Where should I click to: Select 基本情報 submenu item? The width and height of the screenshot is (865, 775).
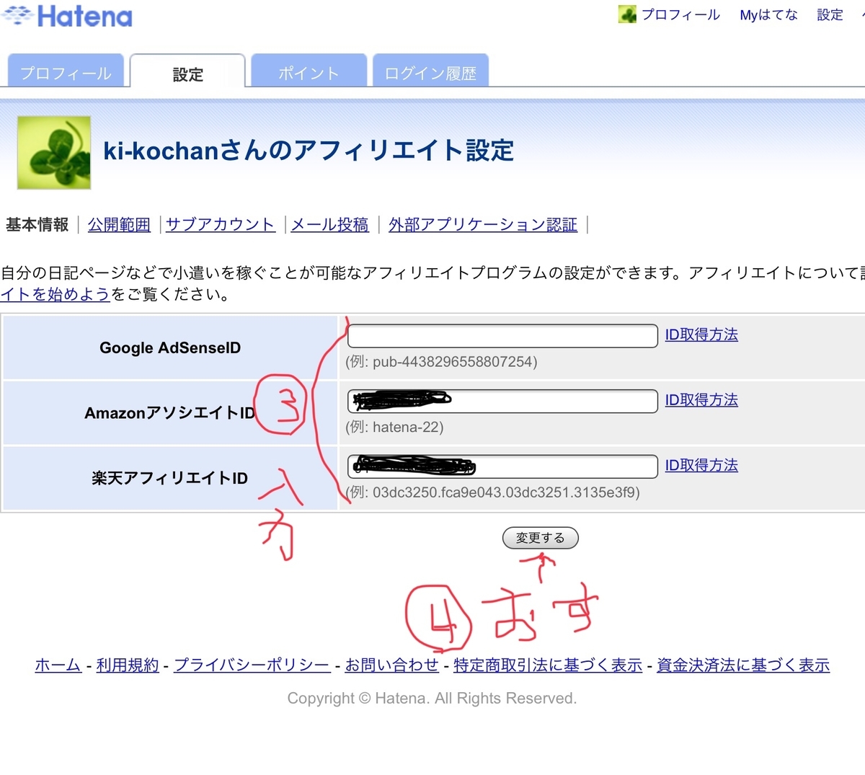click(x=37, y=225)
